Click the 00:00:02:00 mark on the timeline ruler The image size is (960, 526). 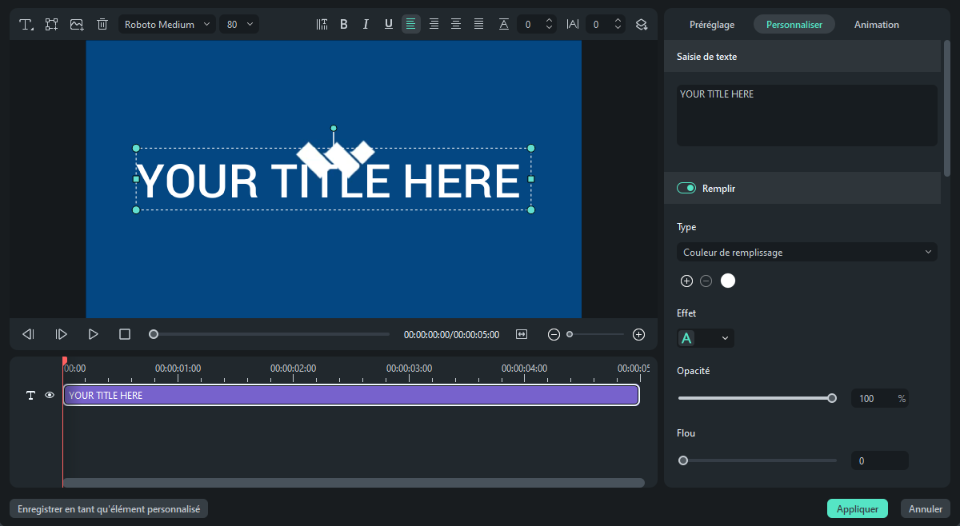pyautogui.click(x=293, y=369)
